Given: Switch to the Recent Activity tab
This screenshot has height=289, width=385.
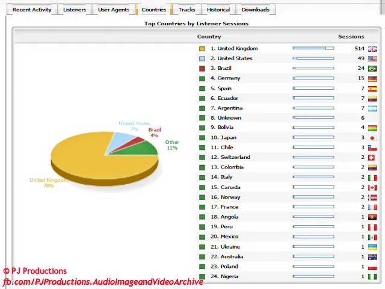Looking at the screenshot, I should point(32,10).
